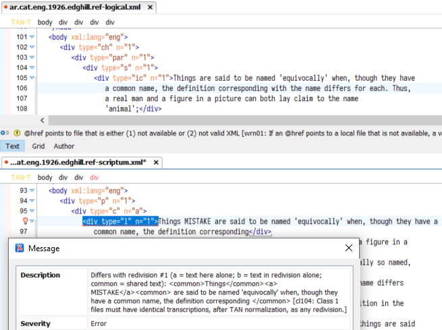
Task: Collapse the fold arrow at line 103
Action: click(x=32, y=57)
